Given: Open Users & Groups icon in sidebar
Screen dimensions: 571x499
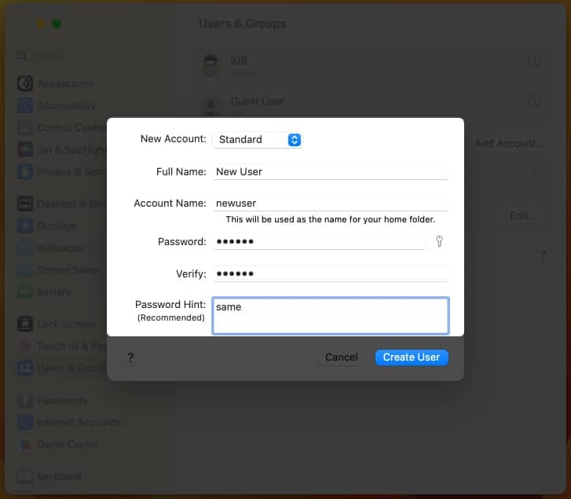Looking at the screenshot, I should [x=25, y=368].
